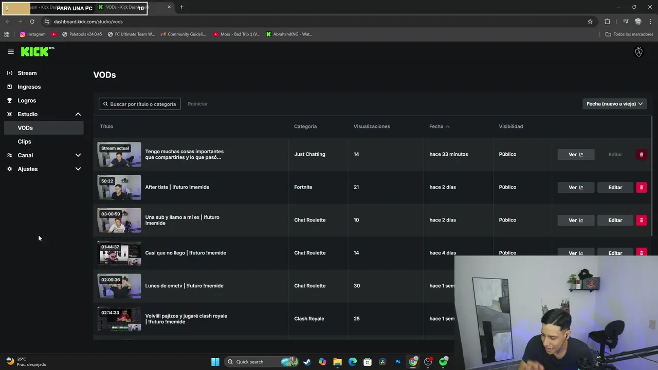
Task: Launch Steam from the taskbar
Action: 307,362
